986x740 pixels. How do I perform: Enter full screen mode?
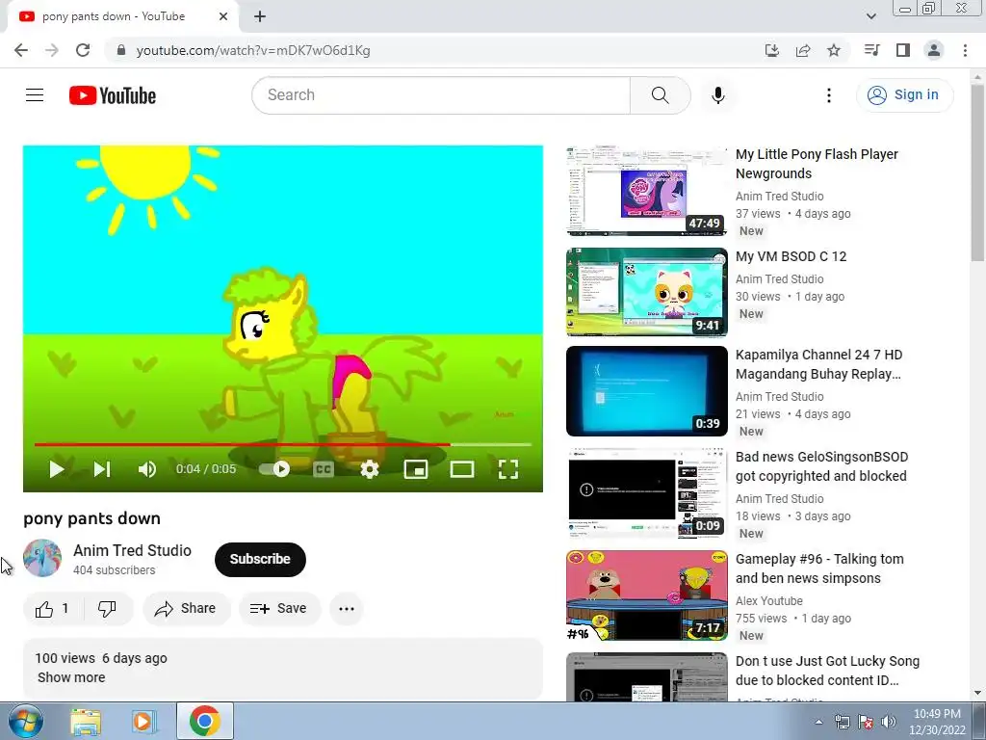pyautogui.click(x=508, y=469)
